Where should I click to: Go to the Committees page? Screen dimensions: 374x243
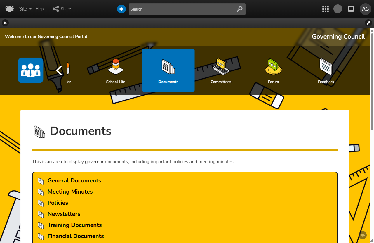[x=221, y=71]
